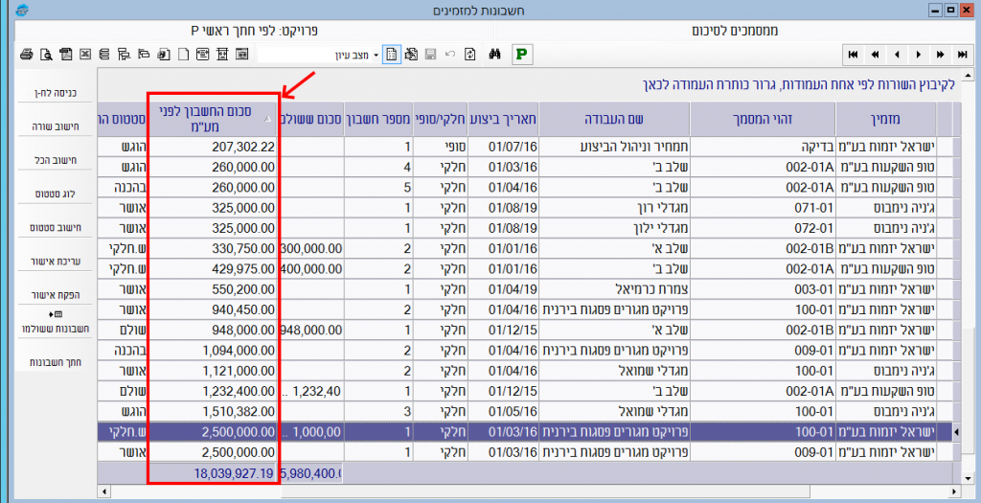Click the PDF export toolbar icon
Screen dimensions: 981x503
pyautogui.click(x=66, y=55)
